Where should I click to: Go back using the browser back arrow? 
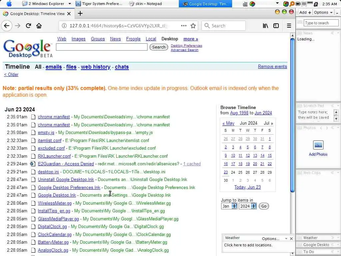tap(7, 26)
